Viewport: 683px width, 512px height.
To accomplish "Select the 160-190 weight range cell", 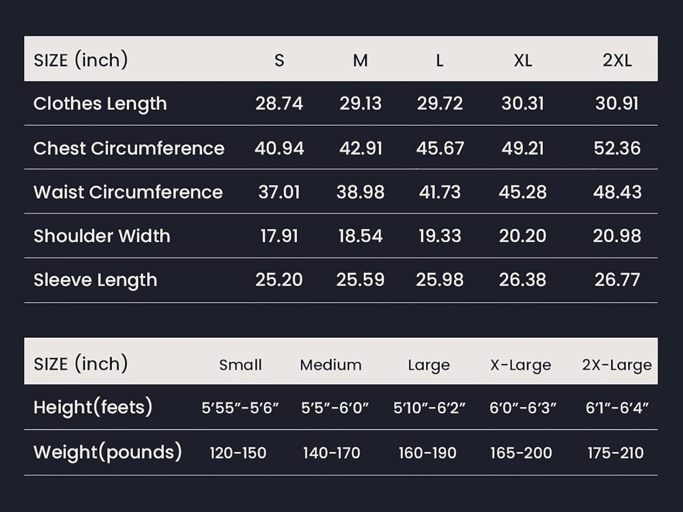I will tap(427, 453).
